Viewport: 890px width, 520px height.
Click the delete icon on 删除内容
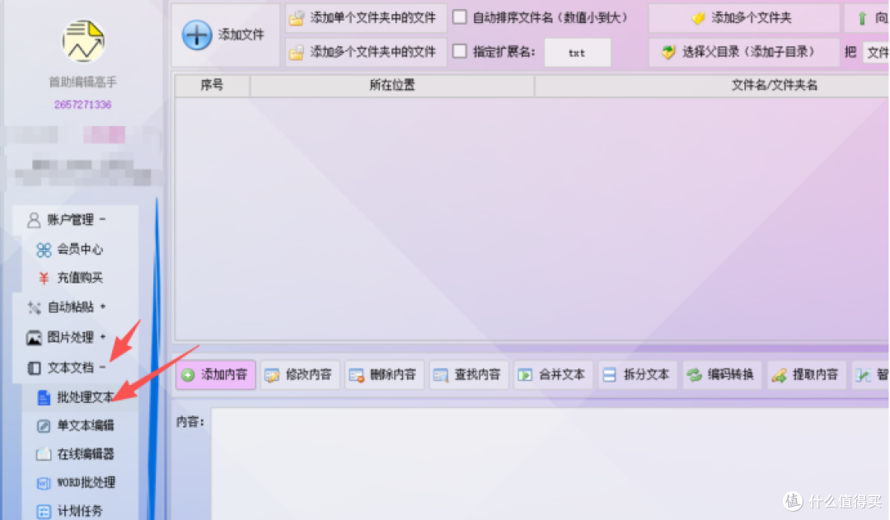357,375
